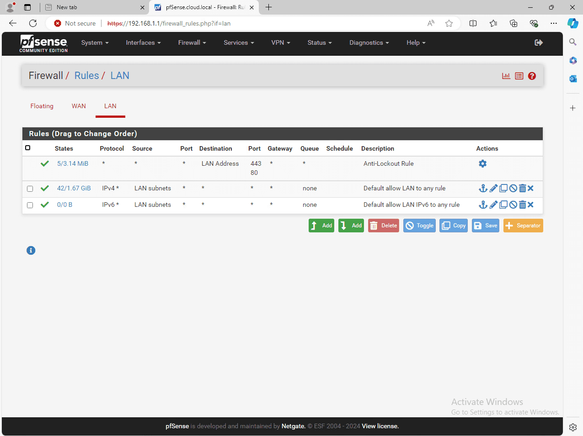Click the Copy rules button

point(454,226)
